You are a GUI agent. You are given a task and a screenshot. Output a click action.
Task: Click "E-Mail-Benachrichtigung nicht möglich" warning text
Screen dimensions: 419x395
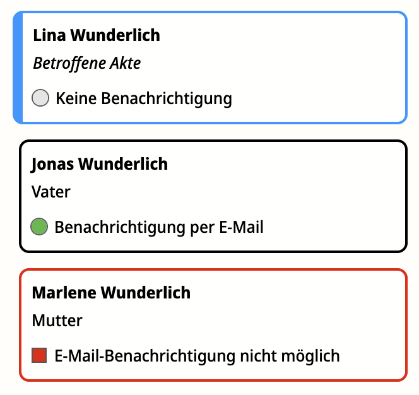click(197, 356)
